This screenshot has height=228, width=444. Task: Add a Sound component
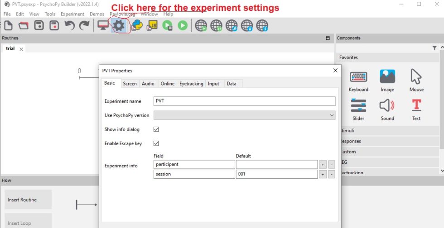click(387, 109)
